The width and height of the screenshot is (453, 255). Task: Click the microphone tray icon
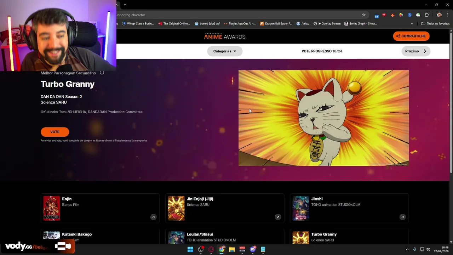(414, 249)
